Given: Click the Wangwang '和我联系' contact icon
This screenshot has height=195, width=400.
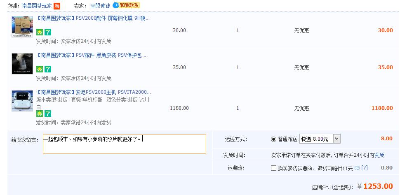Looking at the screenshot, I should pyautogui.click(x=126, y=5).
